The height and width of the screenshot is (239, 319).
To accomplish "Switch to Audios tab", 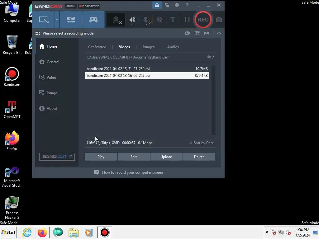I will [173, 47].
